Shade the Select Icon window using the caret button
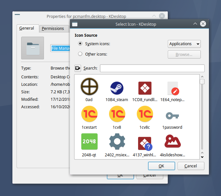The width and height of the screenshot is (221, 196). 195,24
